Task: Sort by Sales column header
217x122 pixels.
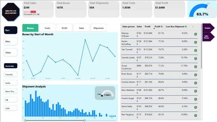Action: [139, 26]
